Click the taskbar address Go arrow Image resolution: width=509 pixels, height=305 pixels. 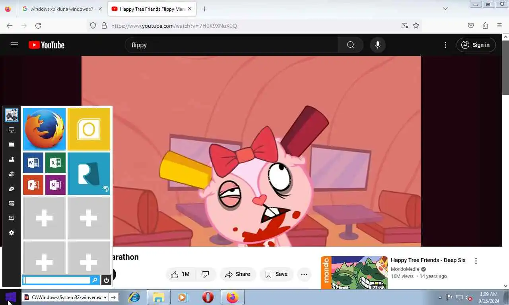pos(113,297)
